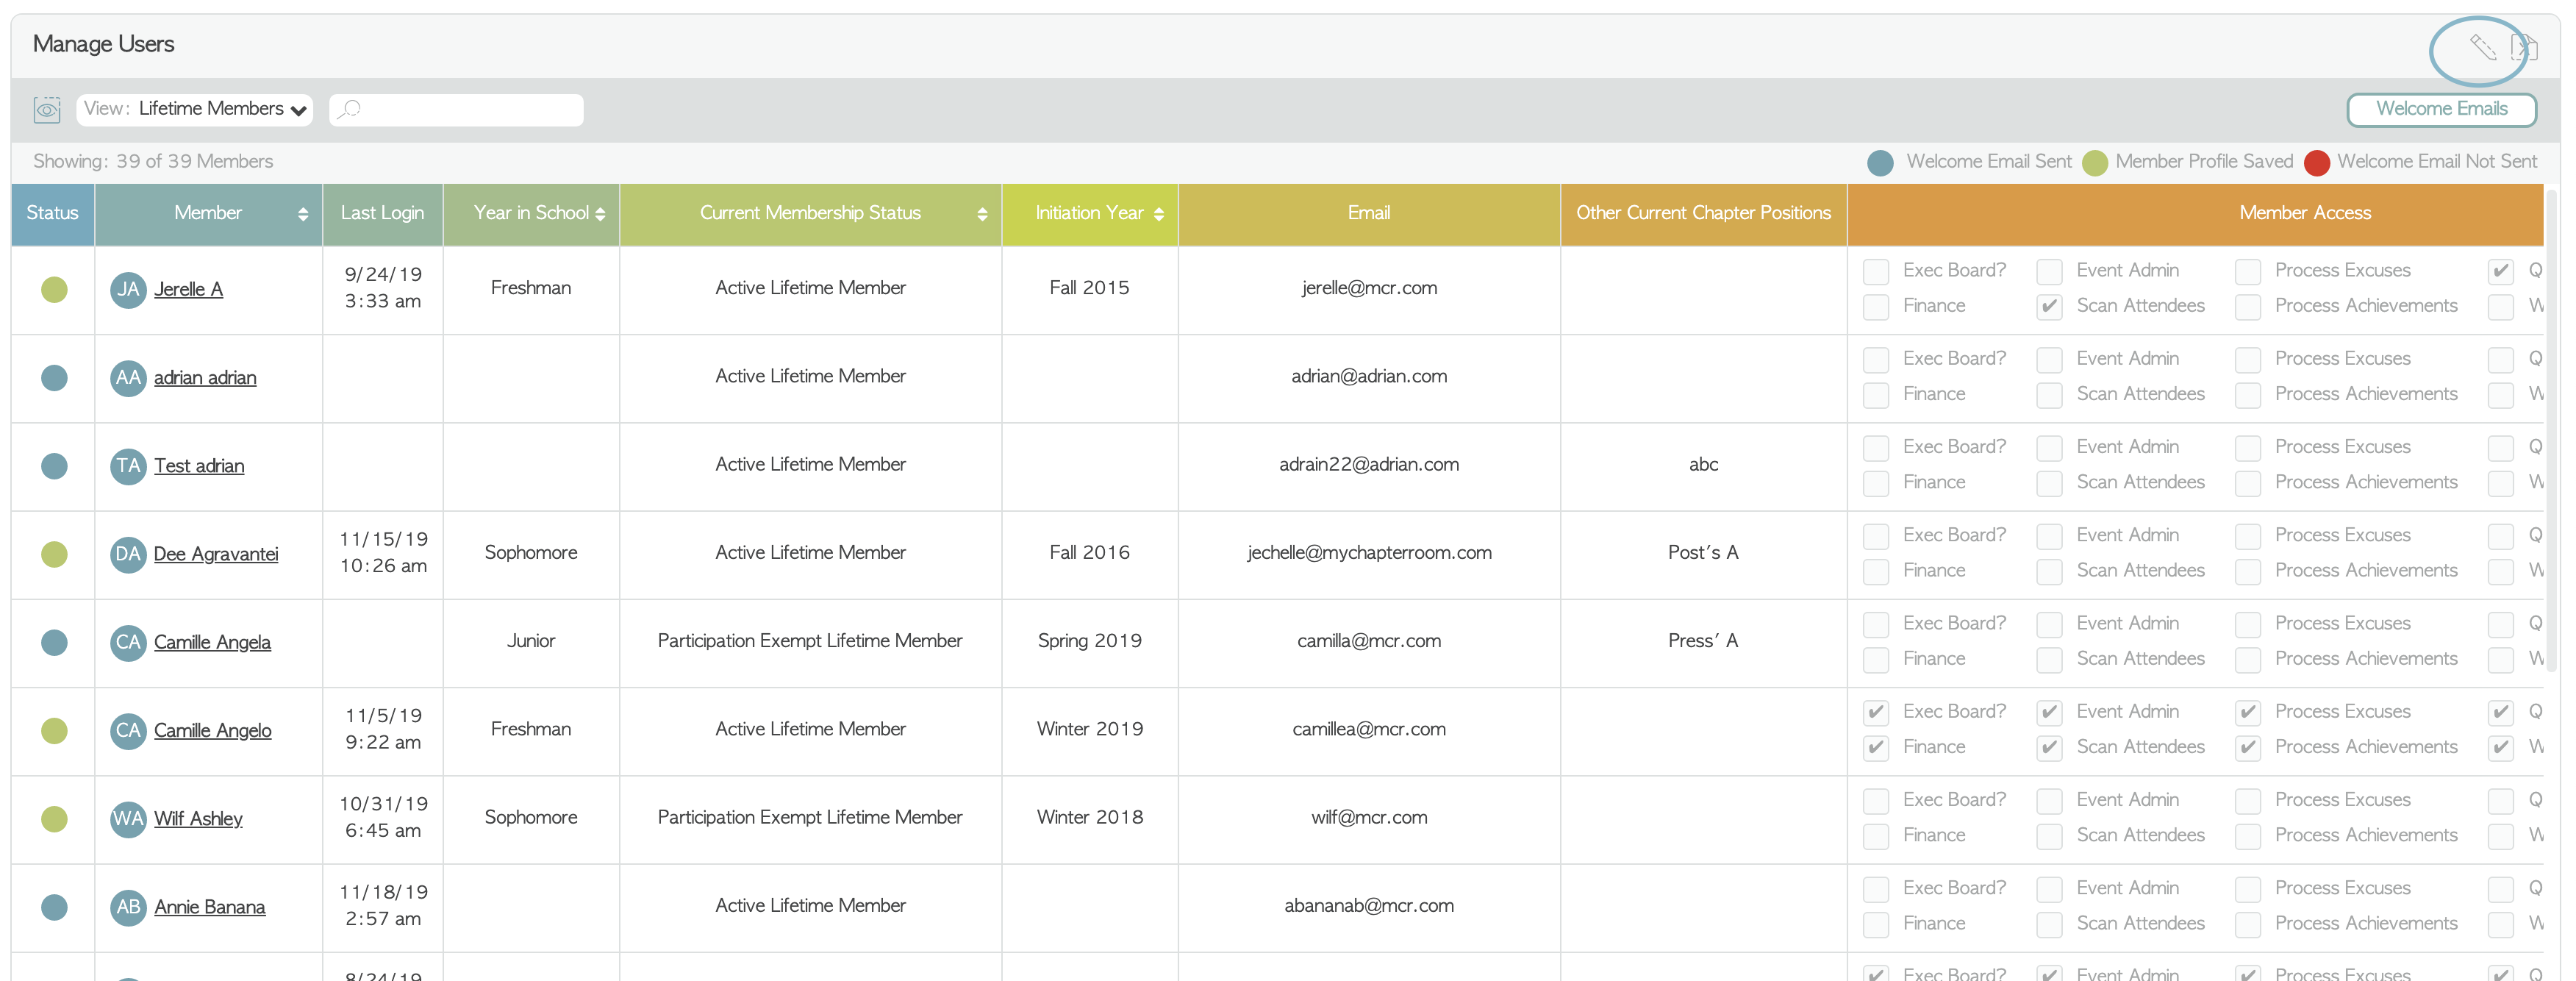Screen dimensions: 2576x981
Task: Click Jerelle A's JA avatar icon
Action: click(128, 289)
